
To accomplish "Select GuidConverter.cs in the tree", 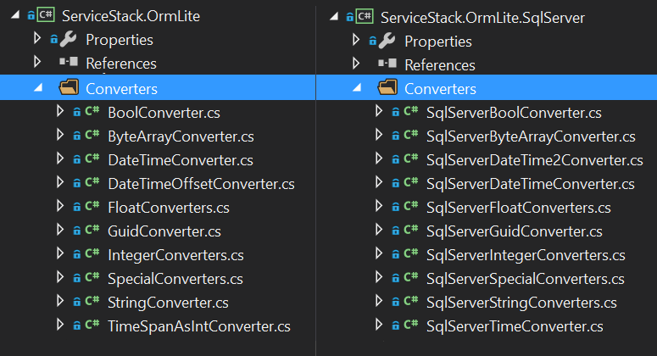I will click(x=164, y=231).
